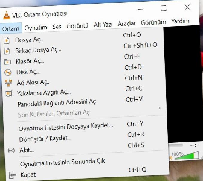203x181 pixels.
Task: Click the Akıt broadcast icon
Action: (x=11, y=150)
